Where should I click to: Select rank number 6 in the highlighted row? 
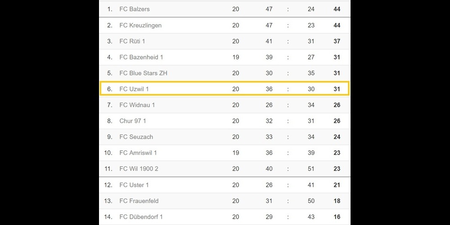tap(110, 89)
